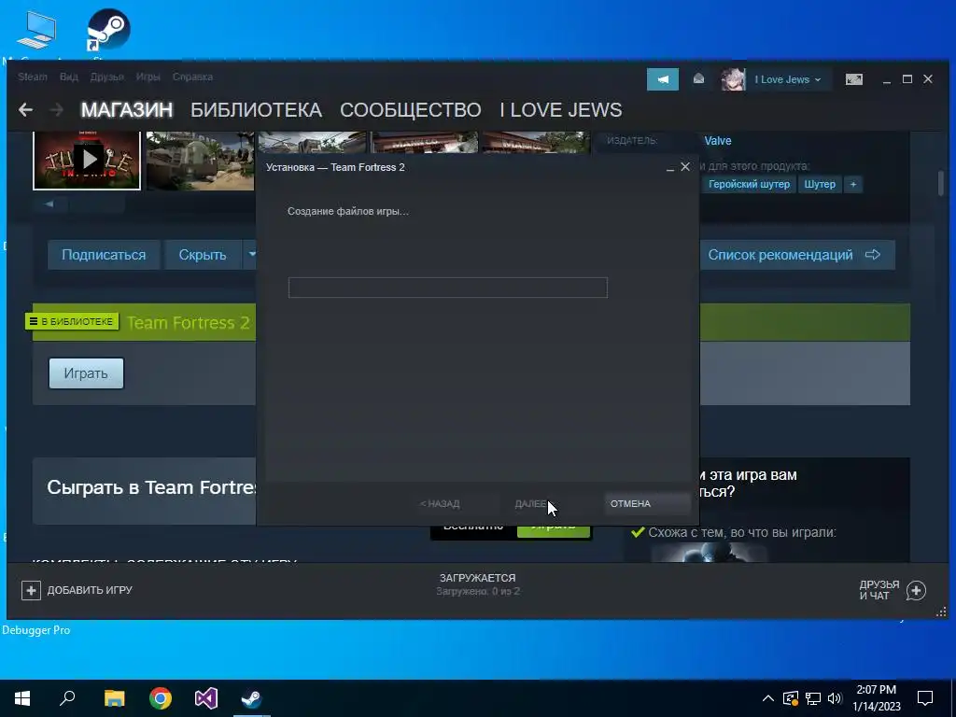Open the Windows Start menu

point(22,698)
